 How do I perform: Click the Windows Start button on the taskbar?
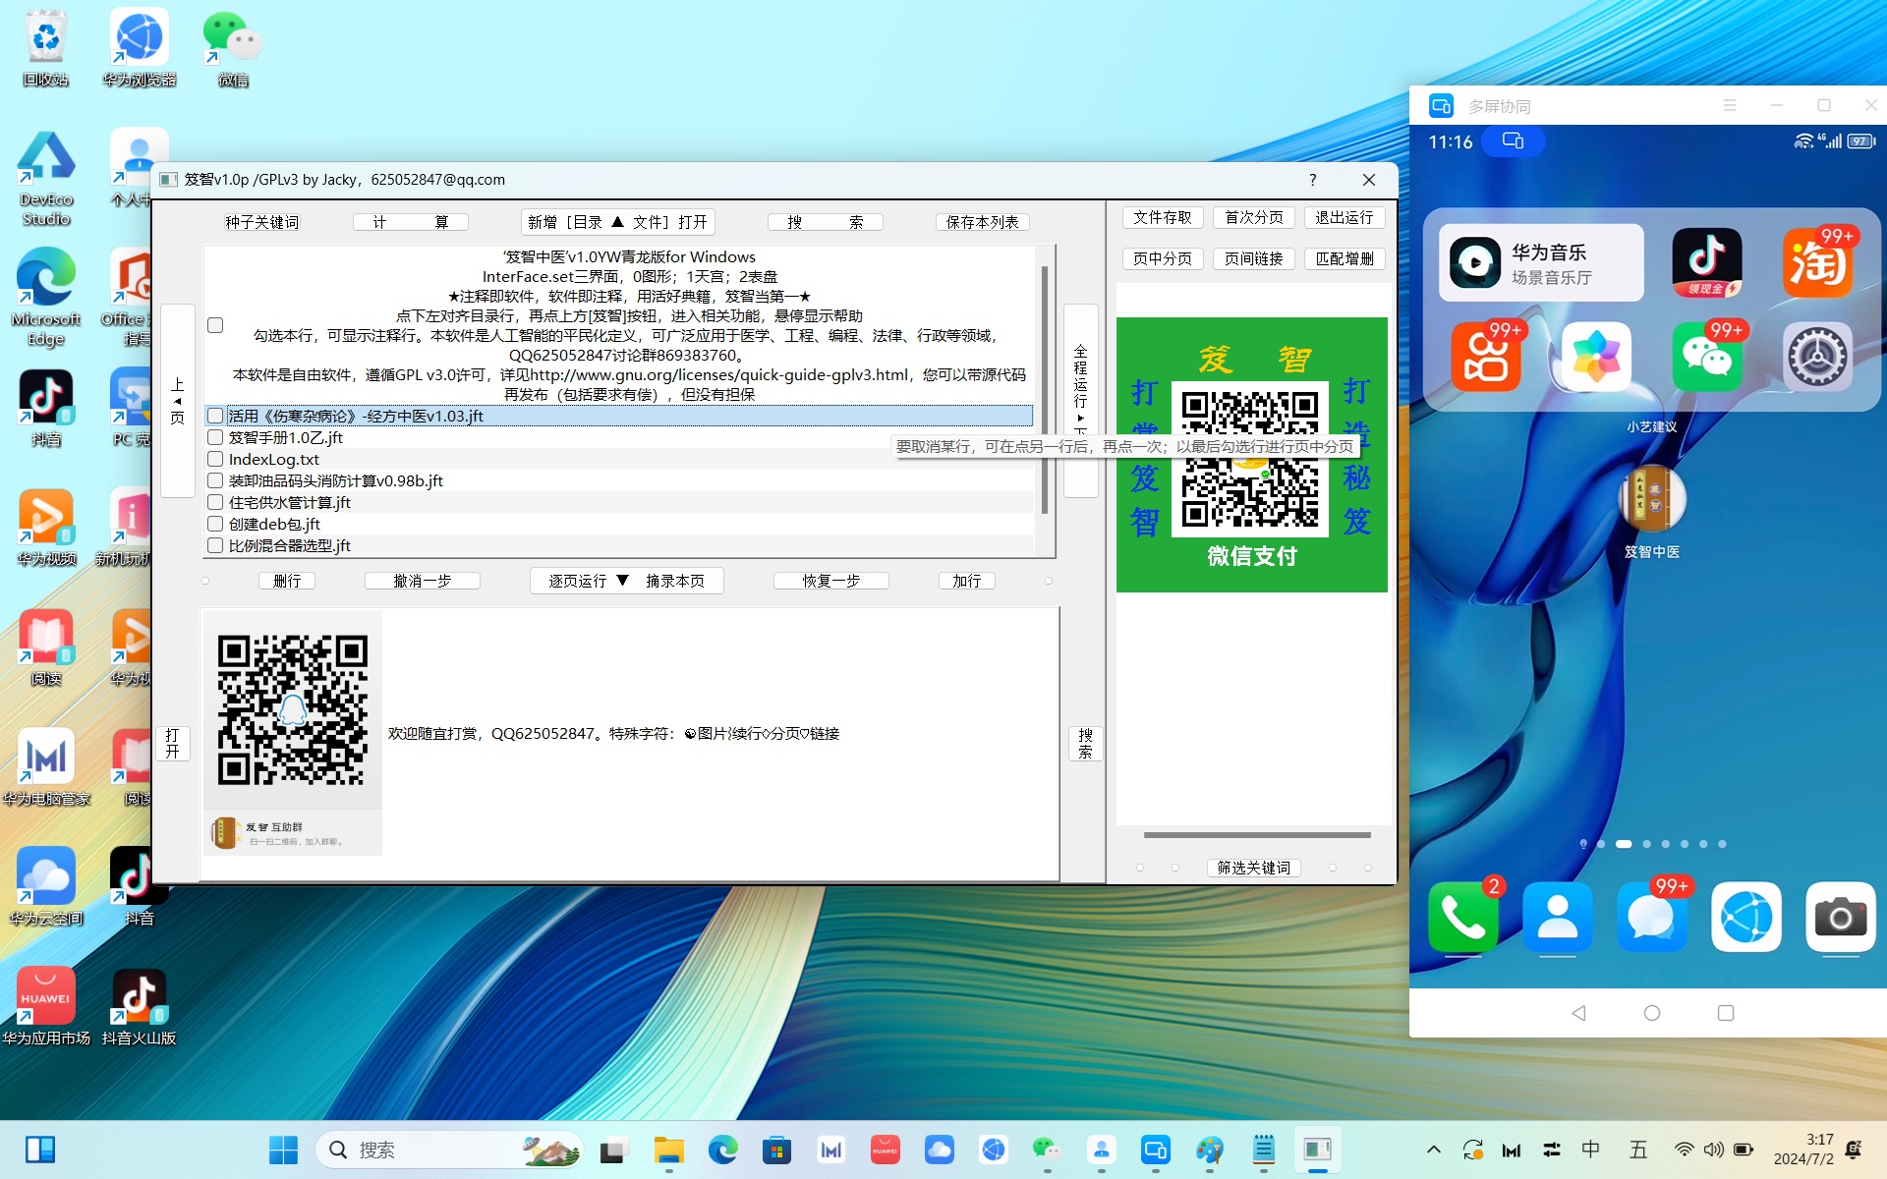283,1150
